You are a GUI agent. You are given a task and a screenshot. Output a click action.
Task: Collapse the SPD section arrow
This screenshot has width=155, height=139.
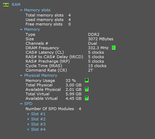pyautogui.click(x=21, y=104)
